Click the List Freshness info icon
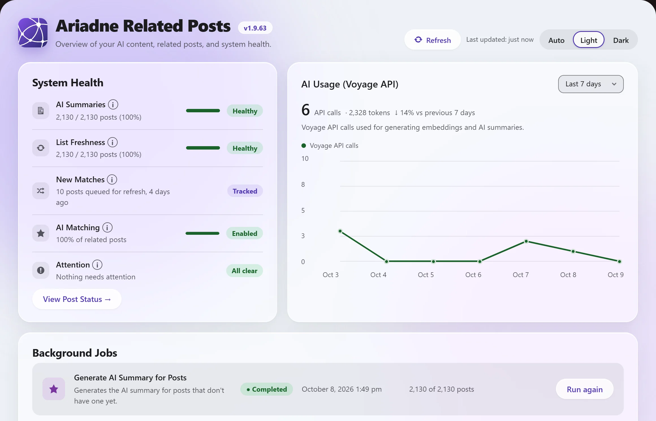The height and width of the screenshot is (421, 656). (x=113, y=142)
